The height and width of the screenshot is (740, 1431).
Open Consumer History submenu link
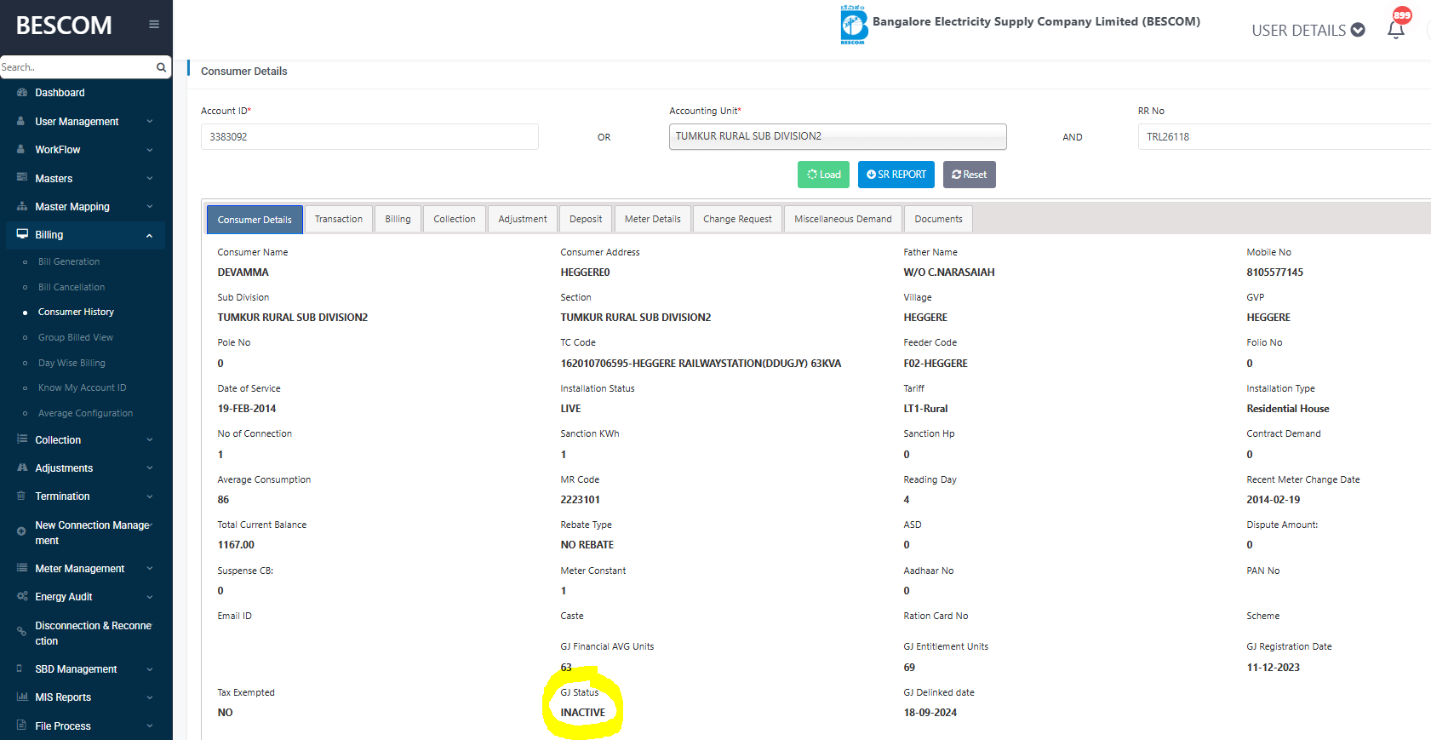[x=76, y=312]
